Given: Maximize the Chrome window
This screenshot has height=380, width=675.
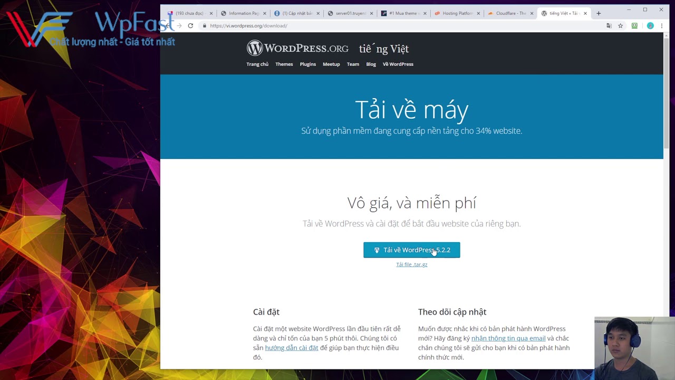Looking at the screenshot, I should tap(645, 9).
